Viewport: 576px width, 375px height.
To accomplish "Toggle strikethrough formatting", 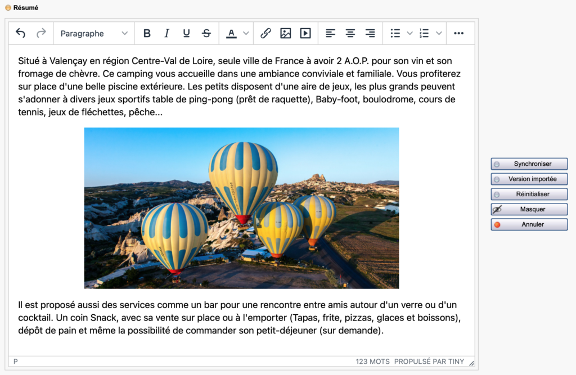I will (x=206, y=33).
